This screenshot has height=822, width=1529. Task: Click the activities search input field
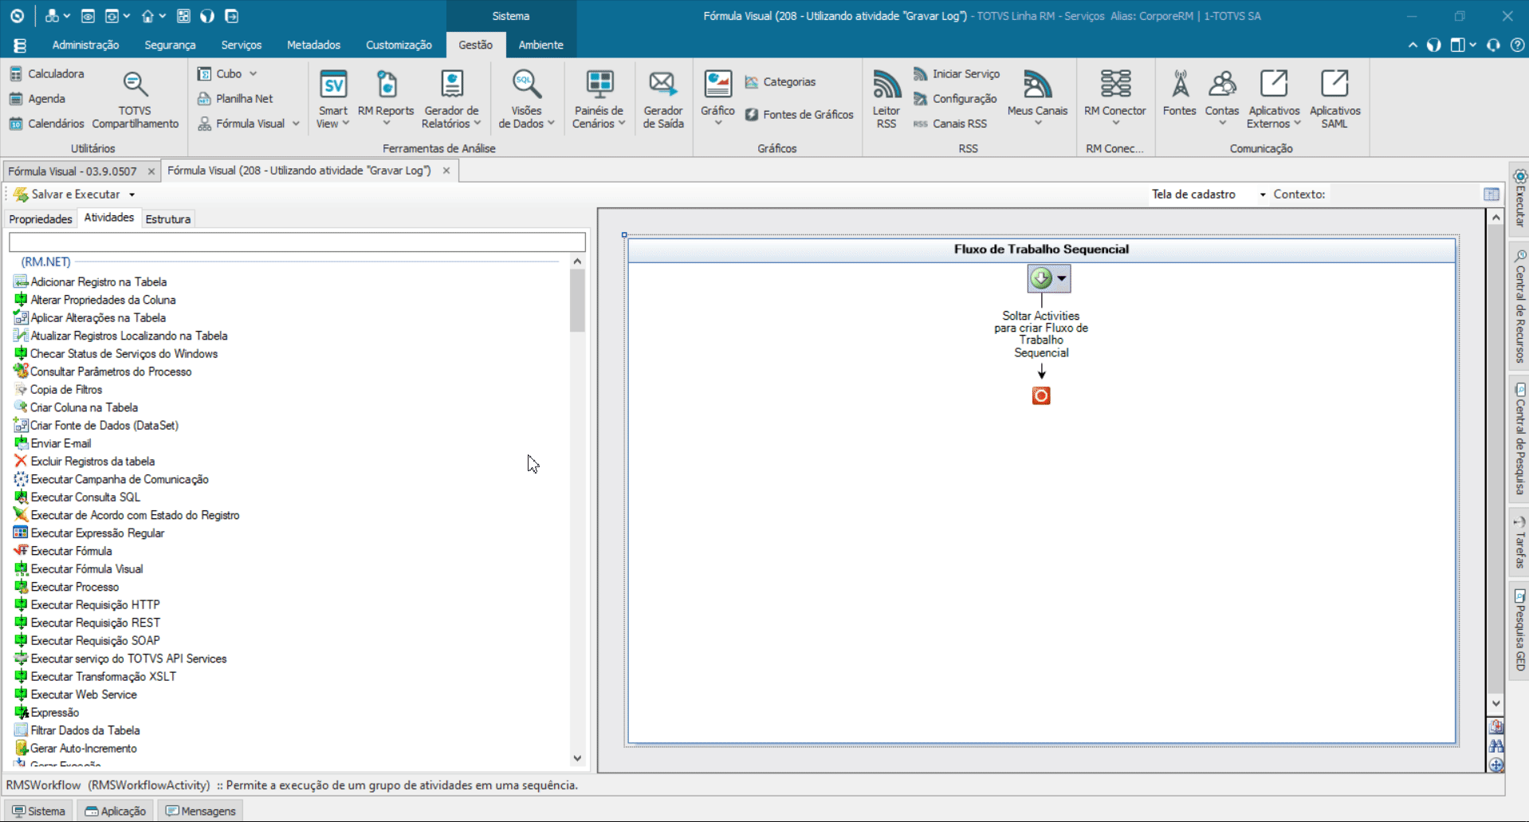coord(297,242)
